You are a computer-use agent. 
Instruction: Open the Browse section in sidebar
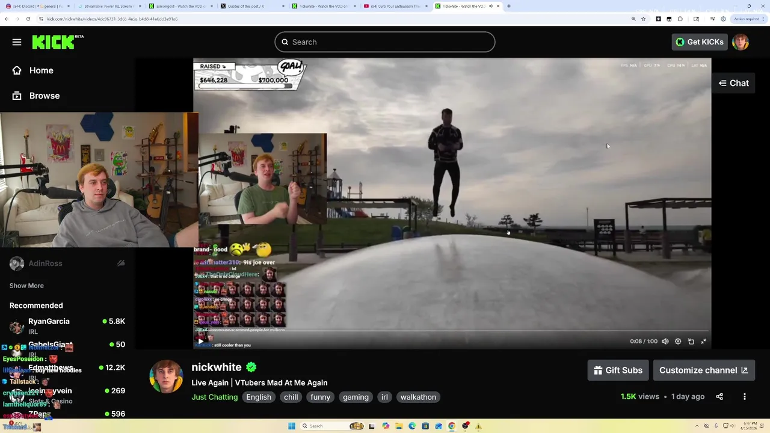[36, 96]
